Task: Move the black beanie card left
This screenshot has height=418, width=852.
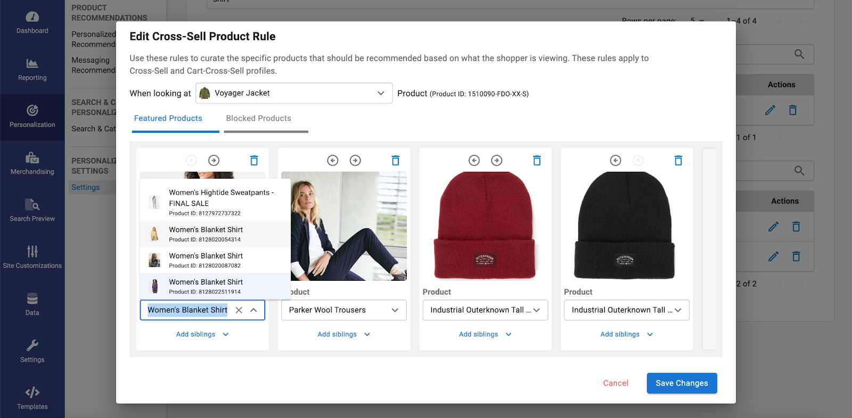Action: tap(616, 160)
